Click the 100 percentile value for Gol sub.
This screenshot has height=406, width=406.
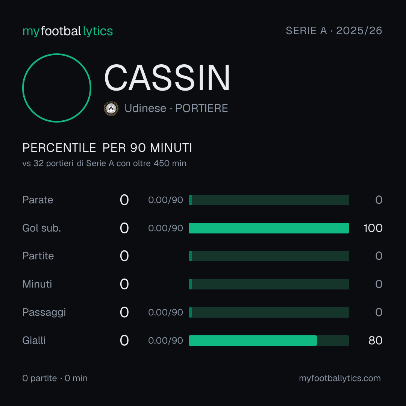coord(373,228)
